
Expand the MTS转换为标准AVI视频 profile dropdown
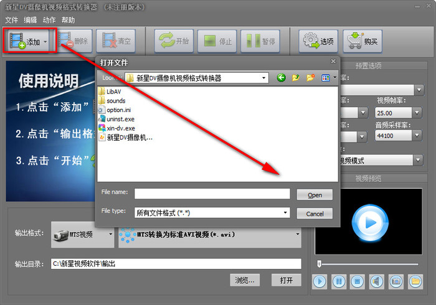298,235
